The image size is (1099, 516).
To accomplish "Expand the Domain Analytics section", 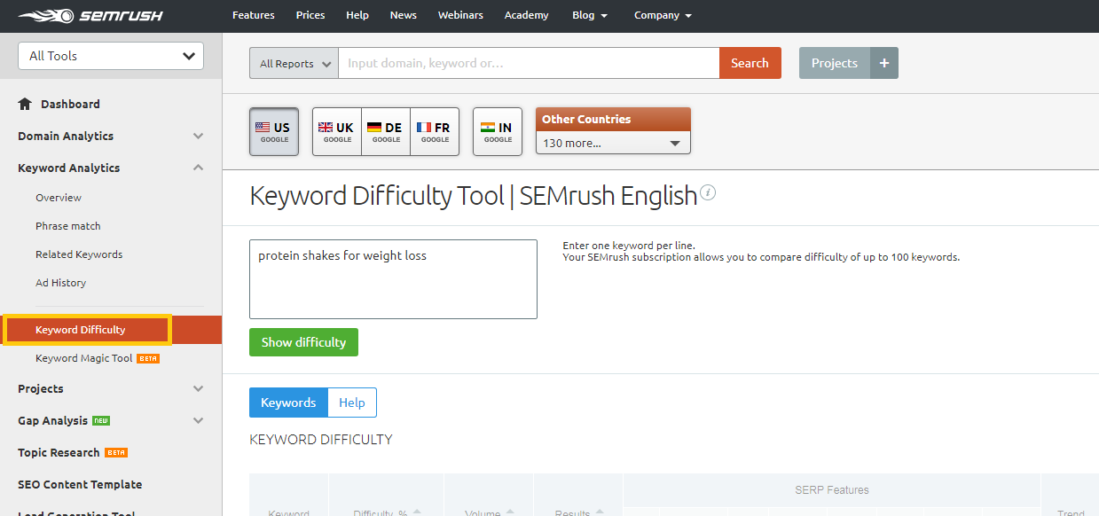I will [198, 136].
